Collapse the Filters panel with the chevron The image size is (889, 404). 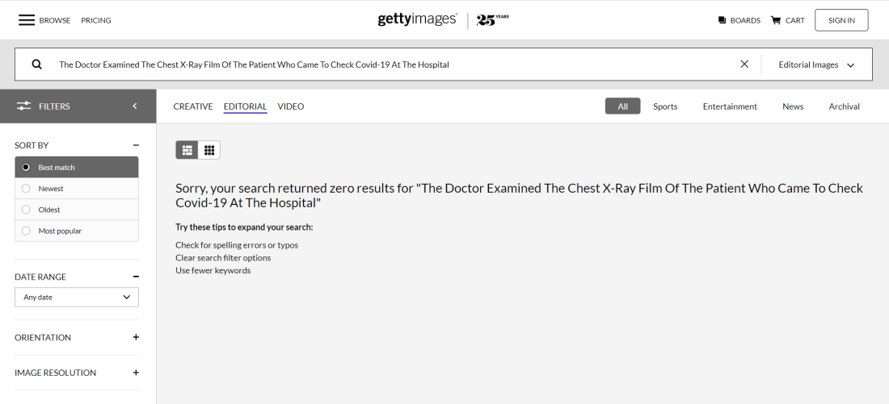coord(135,106)
